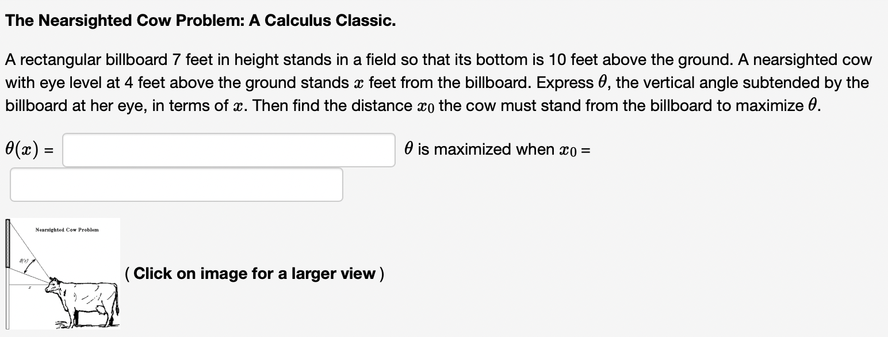Image resolution: width=888 pixels, height=337 pixels.
Task: Select the second answer box below θ(x)
Action: [x=175, y=184]
